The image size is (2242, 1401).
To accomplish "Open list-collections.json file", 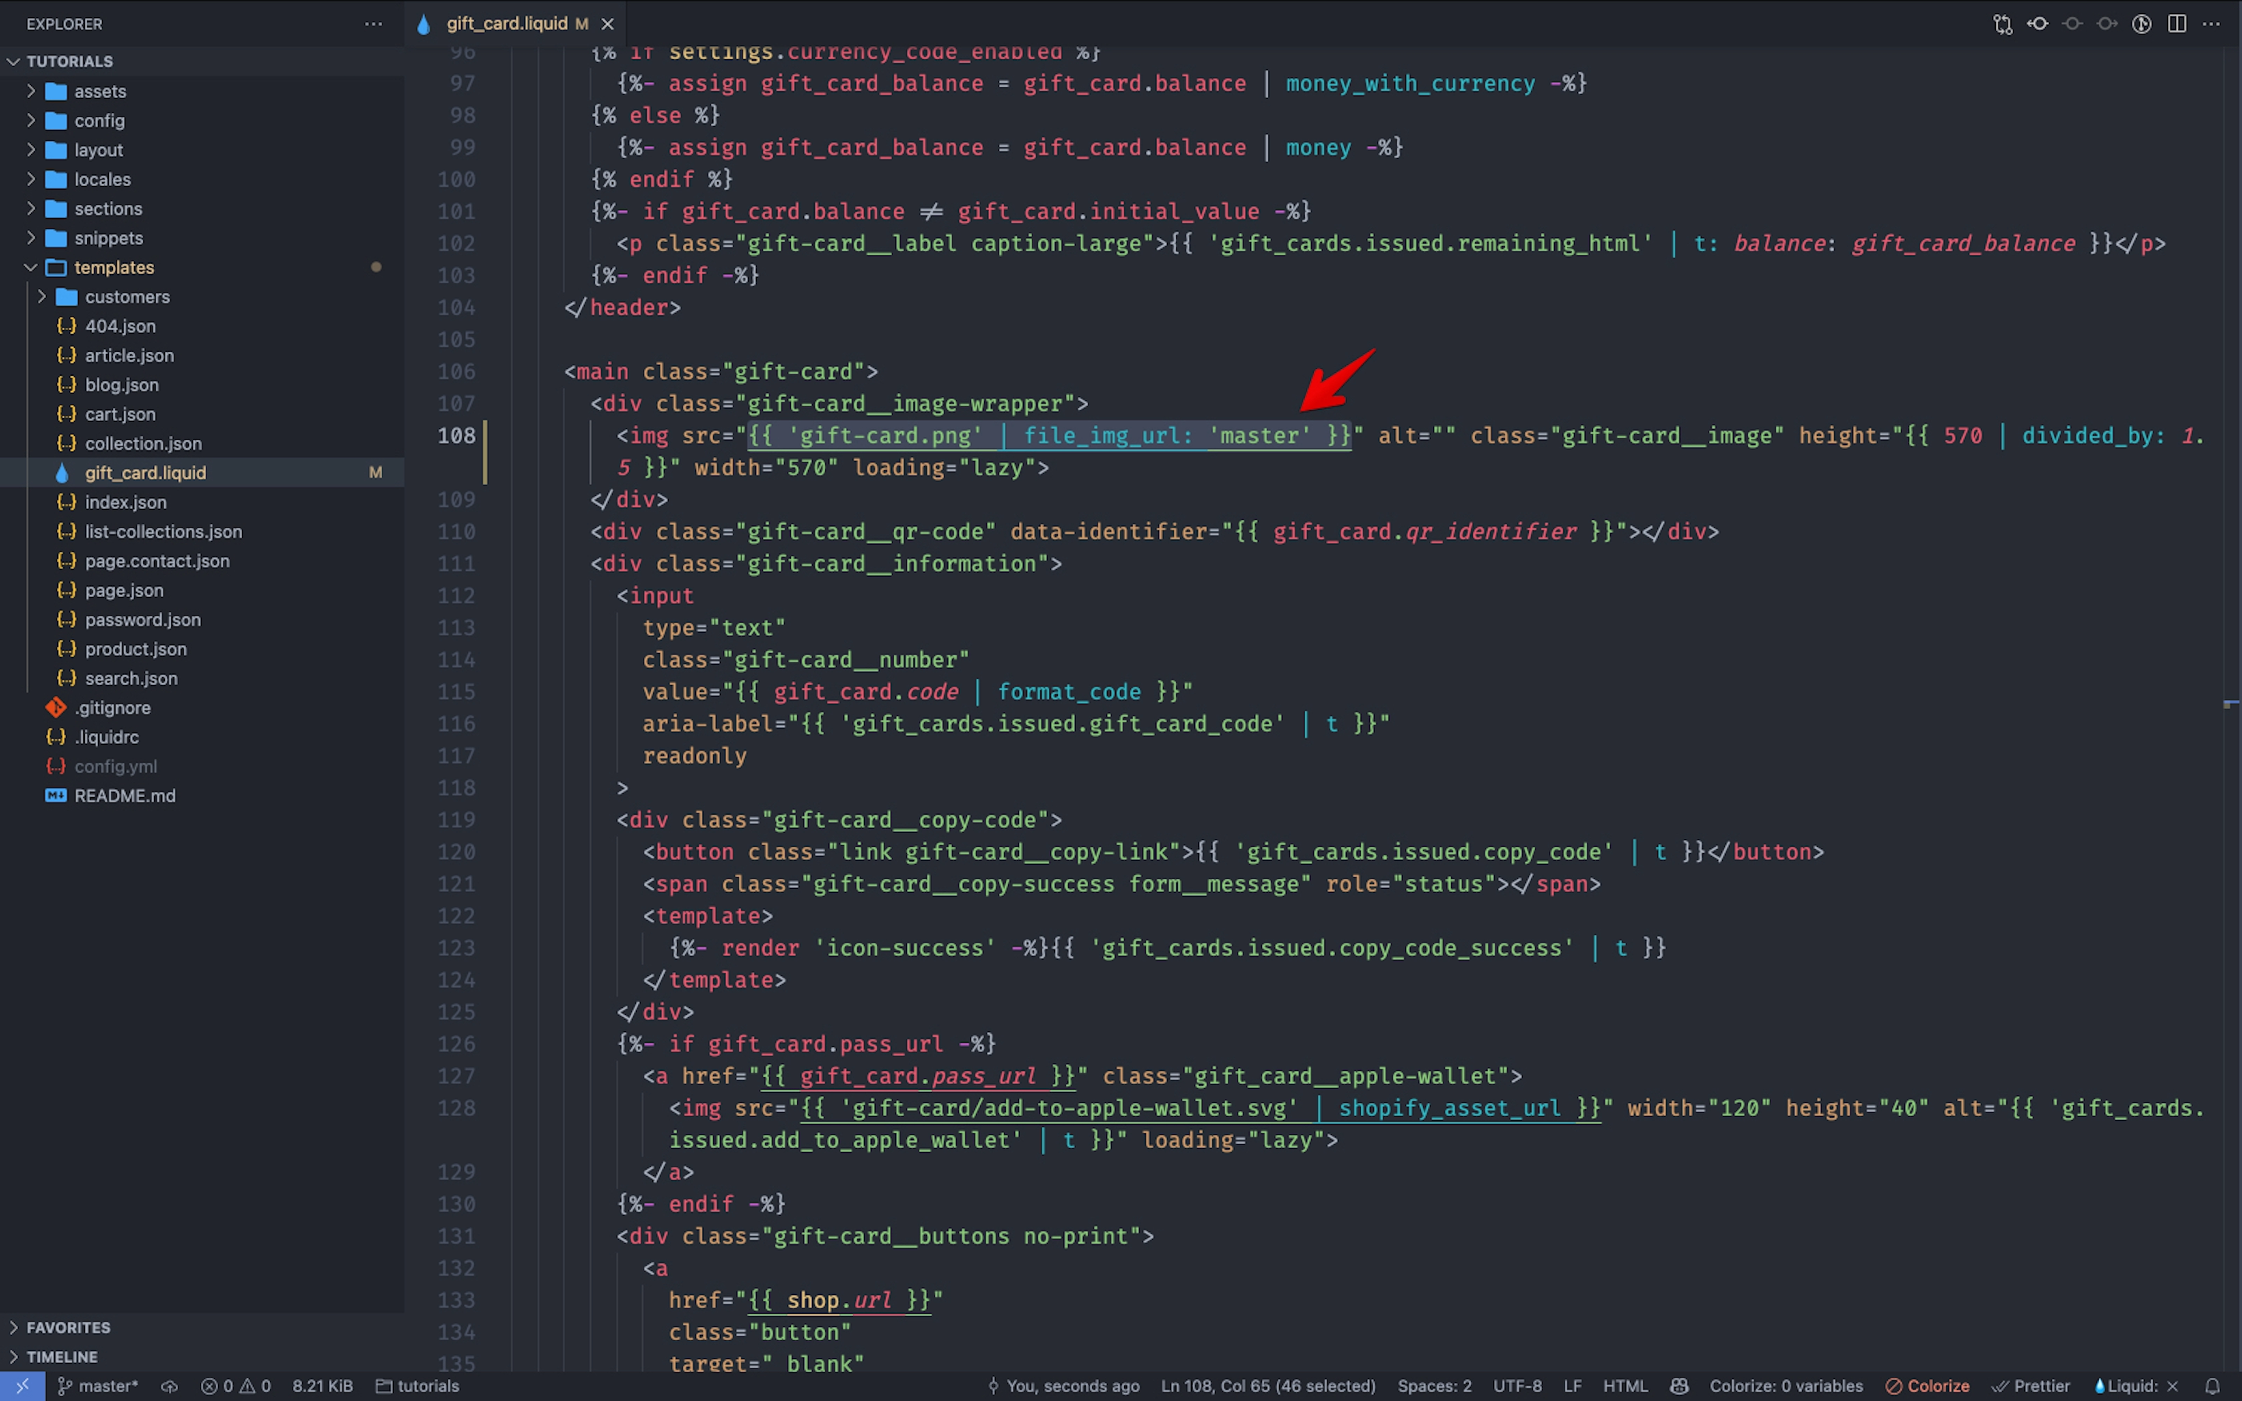I will click(x=202, y=531).
